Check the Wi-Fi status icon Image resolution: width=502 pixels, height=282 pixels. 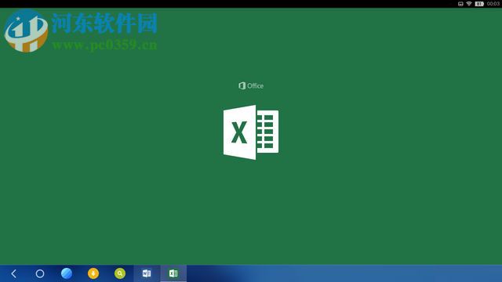pyautogui.click(x=469, y=3)
